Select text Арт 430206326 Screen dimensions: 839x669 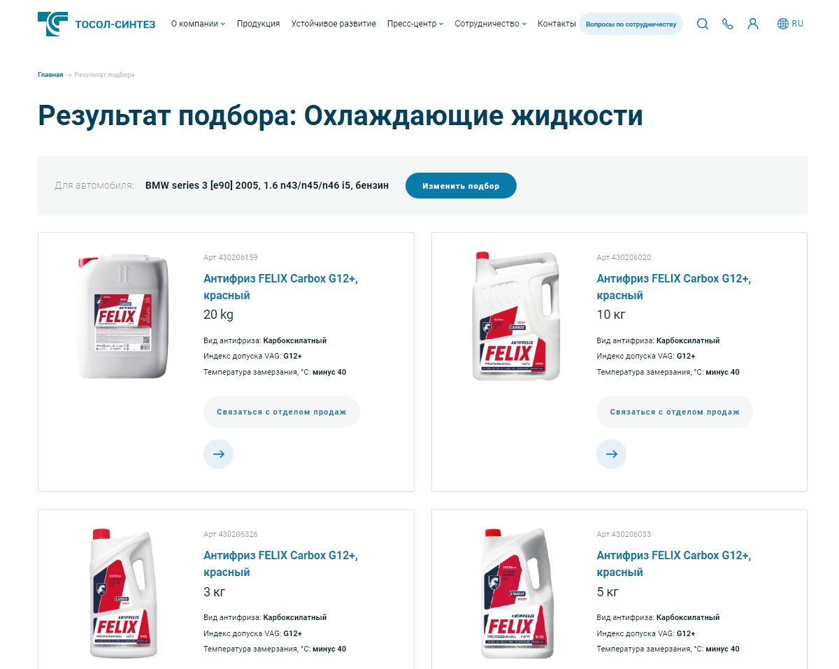(x=230, y=534)
